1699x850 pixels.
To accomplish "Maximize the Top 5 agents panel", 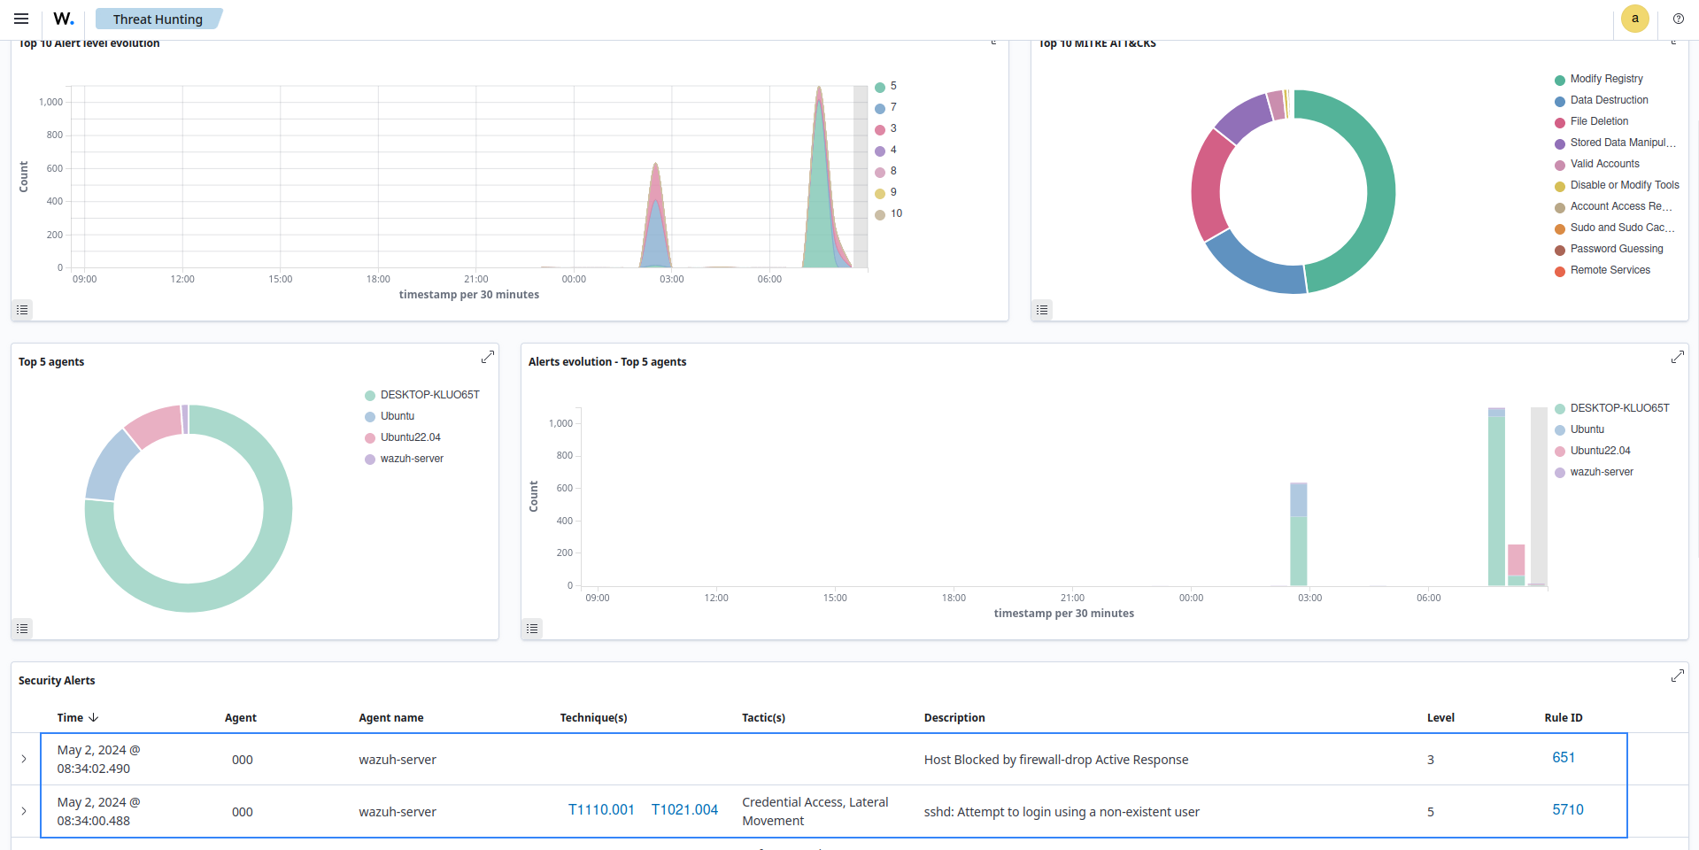I will (487, 357).
